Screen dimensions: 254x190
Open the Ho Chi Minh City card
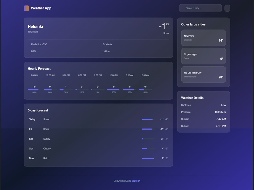pos(203,75)
